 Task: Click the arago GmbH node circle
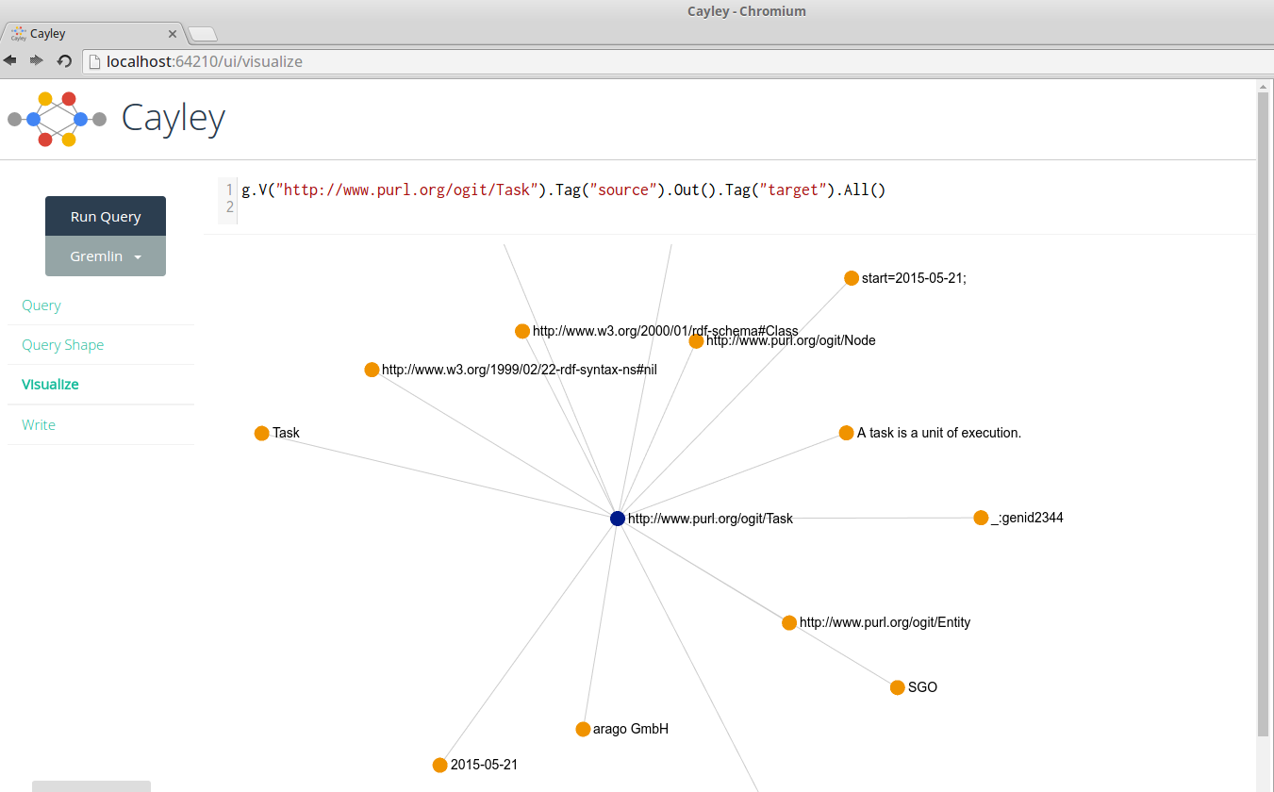coord(583,729)
